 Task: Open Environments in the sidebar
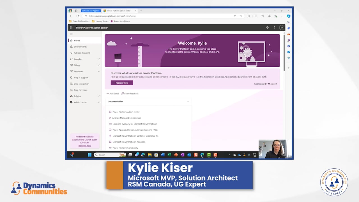click(x=80, y=47)
